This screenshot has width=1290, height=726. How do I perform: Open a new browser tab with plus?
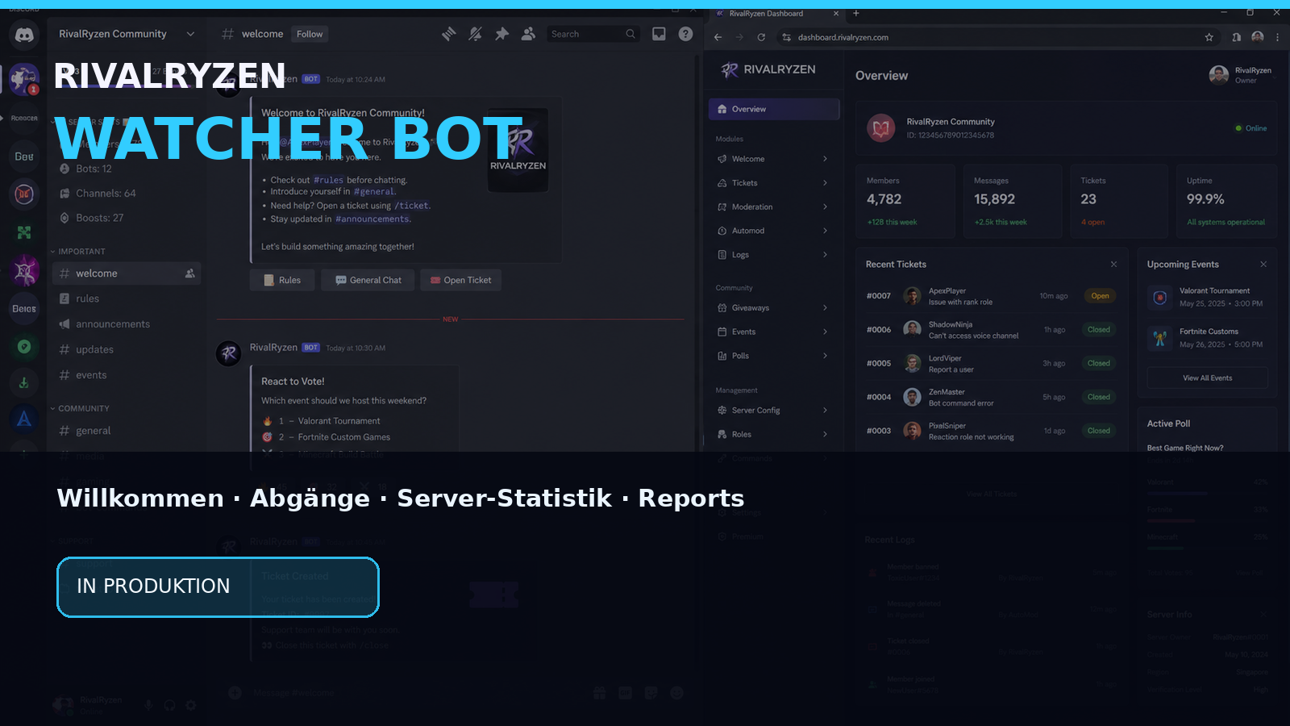[856, 13]
